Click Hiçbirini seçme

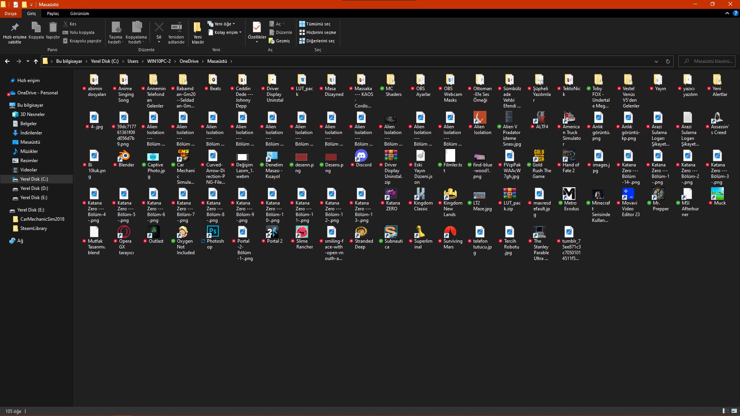[318, 32]
